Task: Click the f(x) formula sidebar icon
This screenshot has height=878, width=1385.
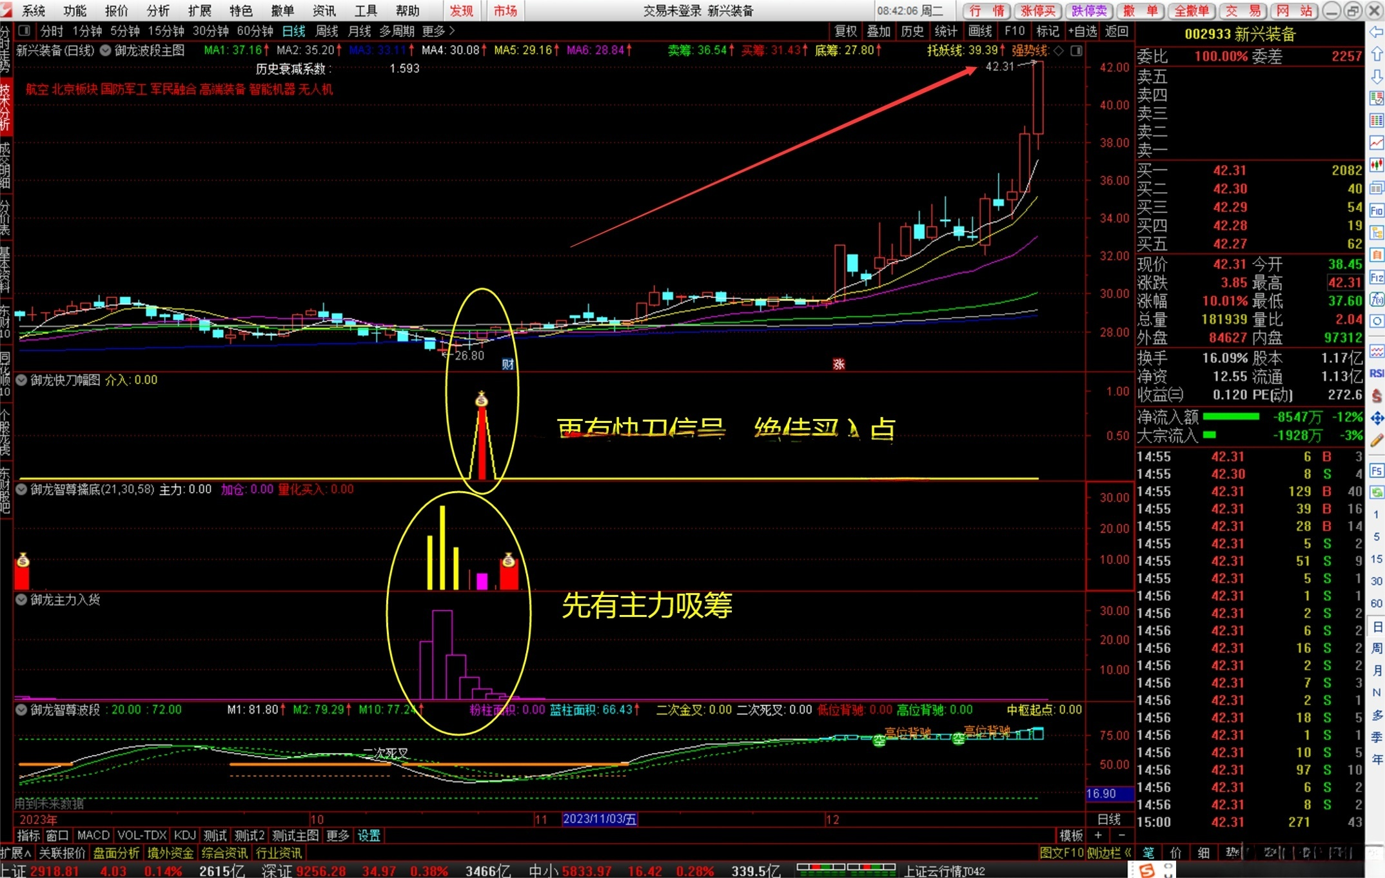Action: [1377, 299]
